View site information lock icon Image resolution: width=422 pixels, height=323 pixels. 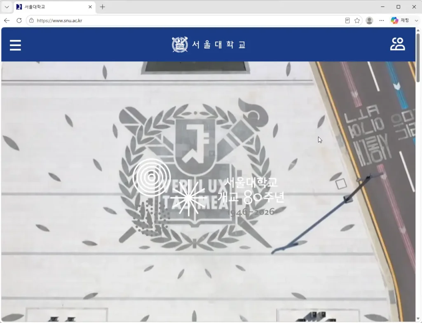pyautogui.click(x=31, y=21)
